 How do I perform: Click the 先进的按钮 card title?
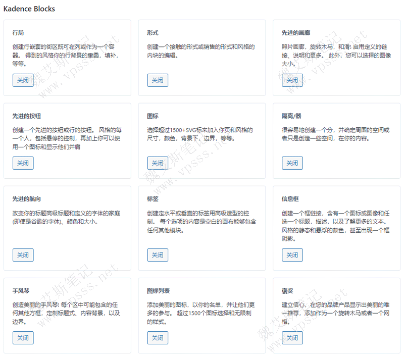(27, 116)
